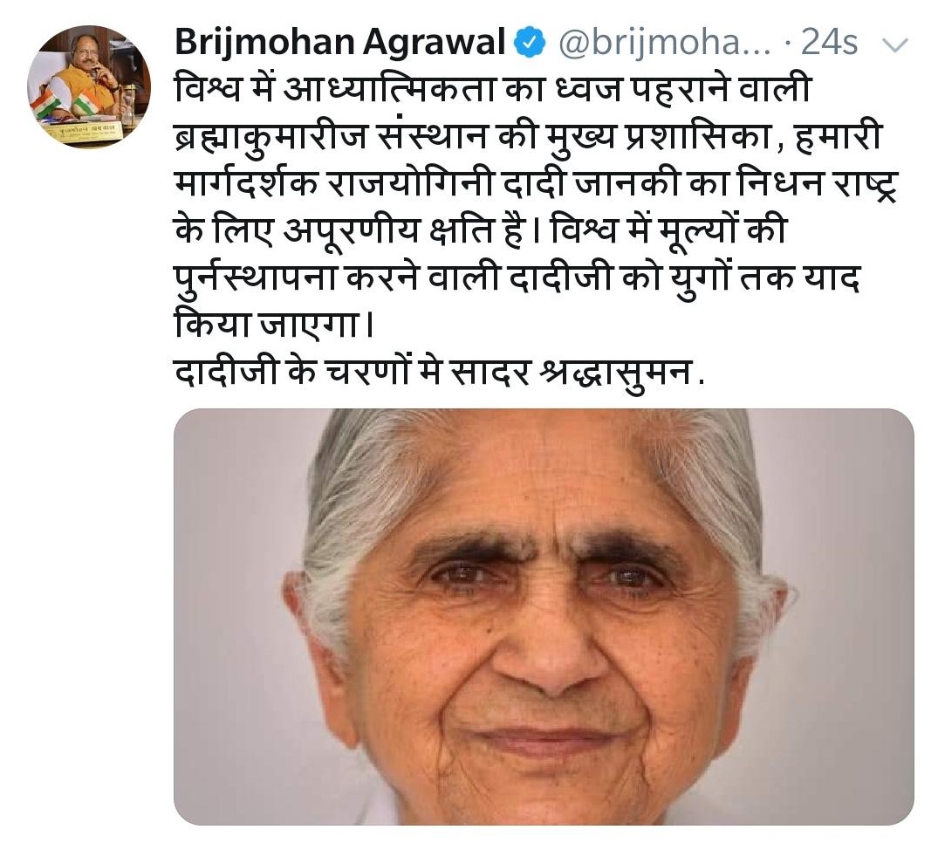
Task: Click the line starting with पुर्नस्थापना करने वाली
Action: click(x=517, y=279)
